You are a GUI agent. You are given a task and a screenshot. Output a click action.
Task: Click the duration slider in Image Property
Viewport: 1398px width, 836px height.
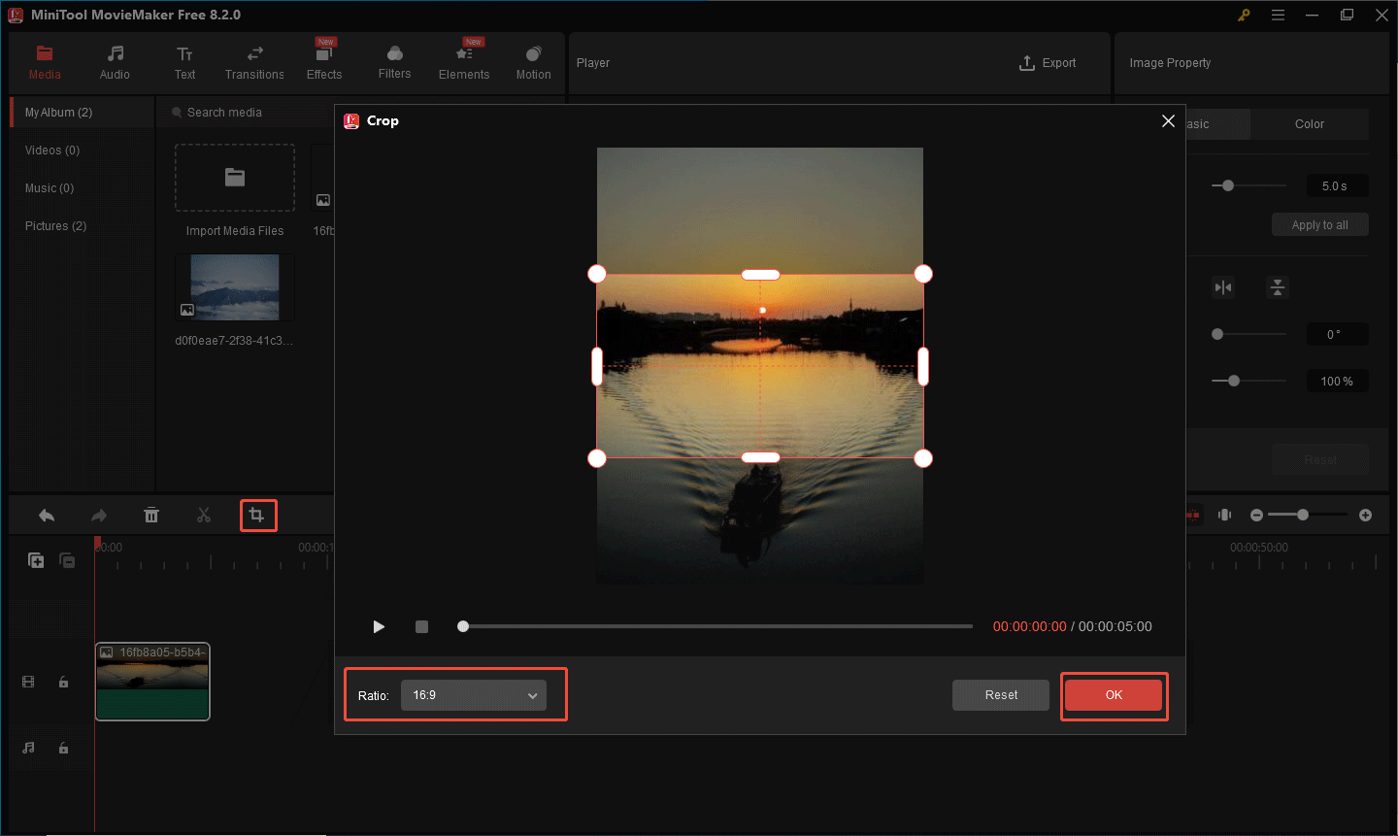tap(1249, 185)
